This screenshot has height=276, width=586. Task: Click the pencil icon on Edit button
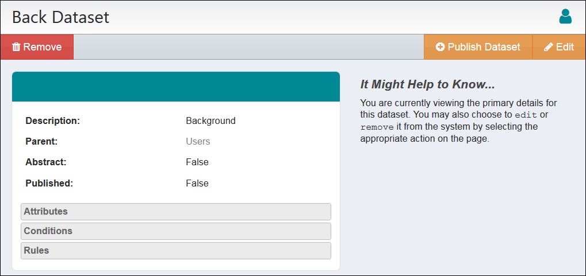pos(549,47)
